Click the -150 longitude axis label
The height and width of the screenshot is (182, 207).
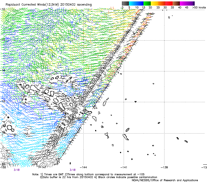tap(3, 167)
